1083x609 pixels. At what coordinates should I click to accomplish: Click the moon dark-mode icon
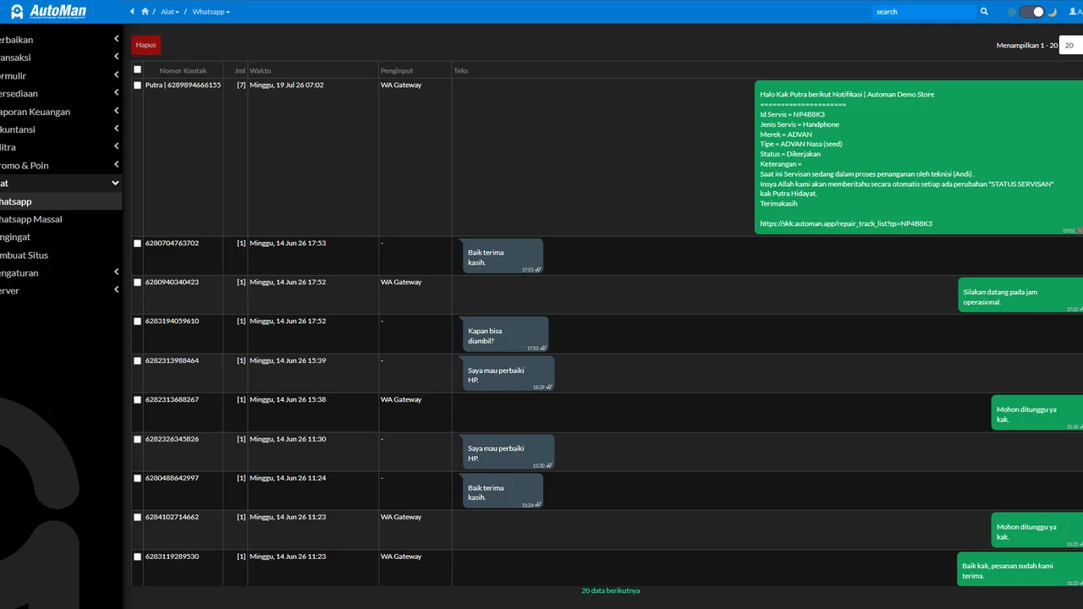pyautogui.click(x=1053, y=12)
